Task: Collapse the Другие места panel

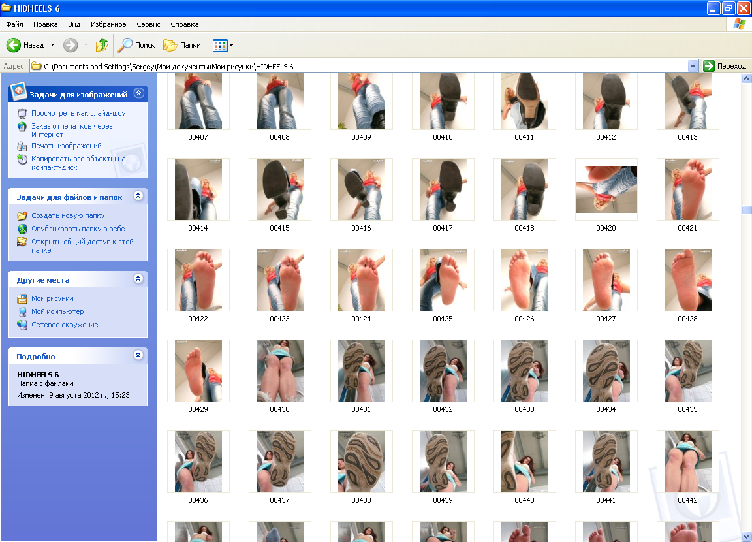Action: [138, 279]
